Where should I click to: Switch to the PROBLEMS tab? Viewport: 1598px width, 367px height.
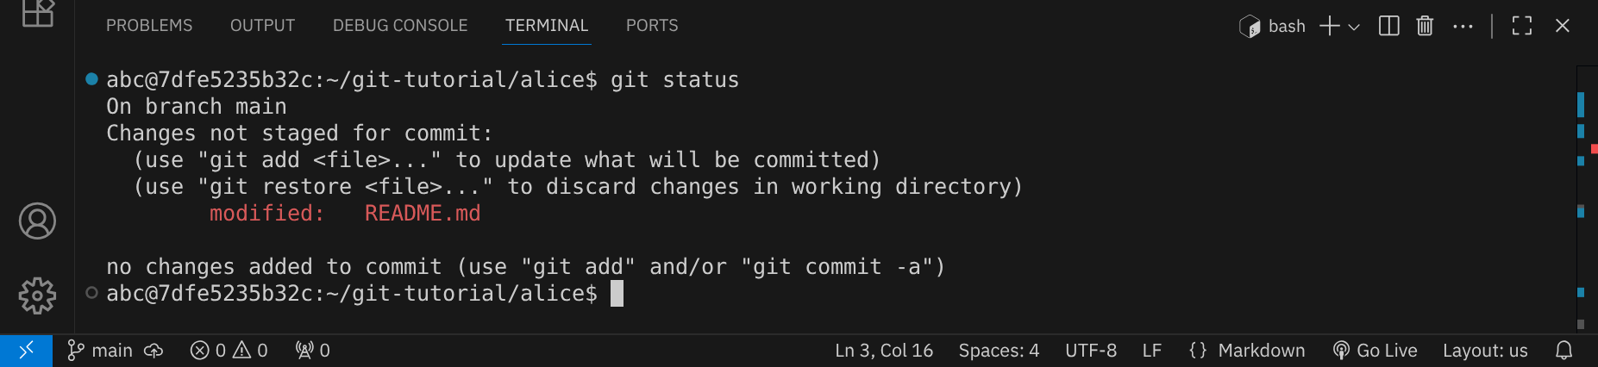click(149, 26)
